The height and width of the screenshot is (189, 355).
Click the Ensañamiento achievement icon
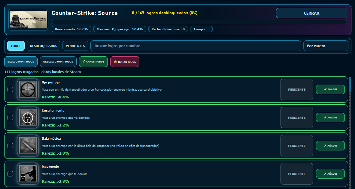(x=28, y=118)
